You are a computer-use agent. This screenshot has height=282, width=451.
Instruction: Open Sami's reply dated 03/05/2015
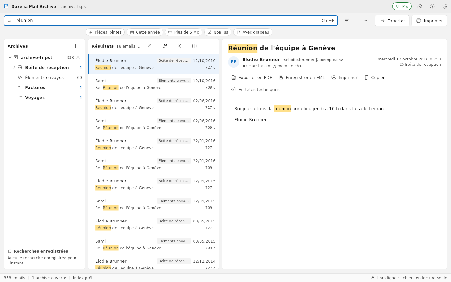pos(153,244)
